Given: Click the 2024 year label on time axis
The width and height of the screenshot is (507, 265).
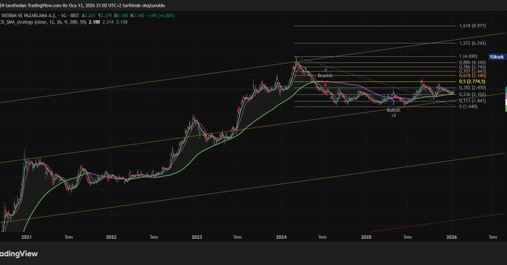Looking at the screenshot, I should click(x=281, y=237).
